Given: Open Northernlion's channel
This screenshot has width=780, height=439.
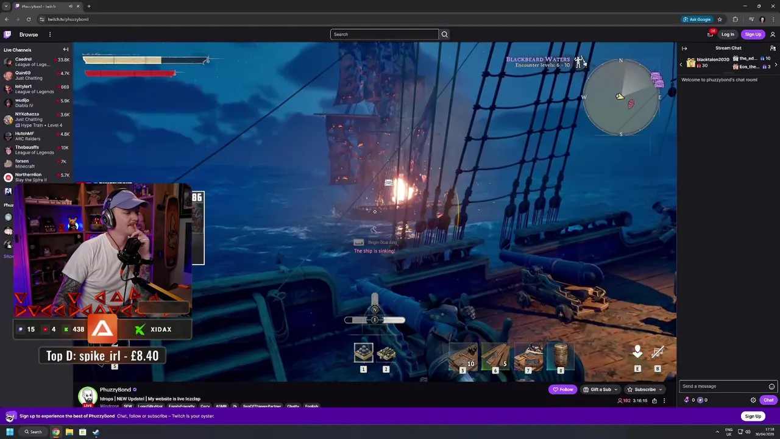Looking at the screenshot, I should point(37,177).
